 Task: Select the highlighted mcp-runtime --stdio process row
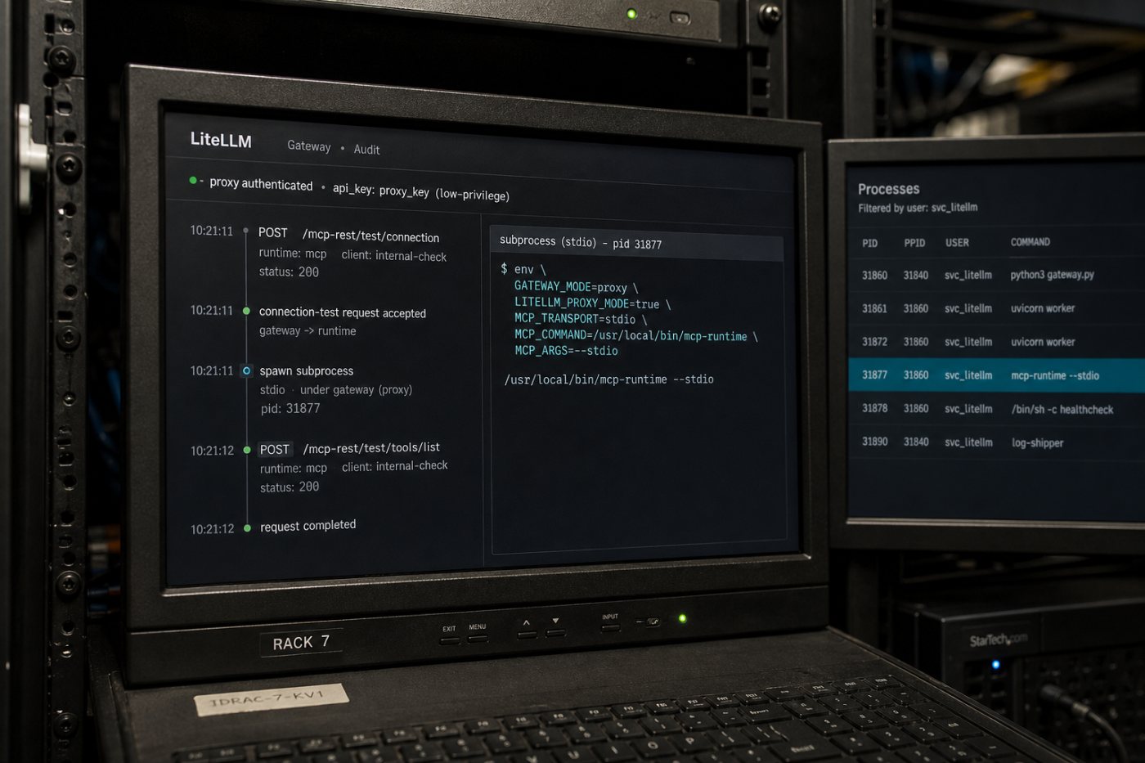pos(996,375)
